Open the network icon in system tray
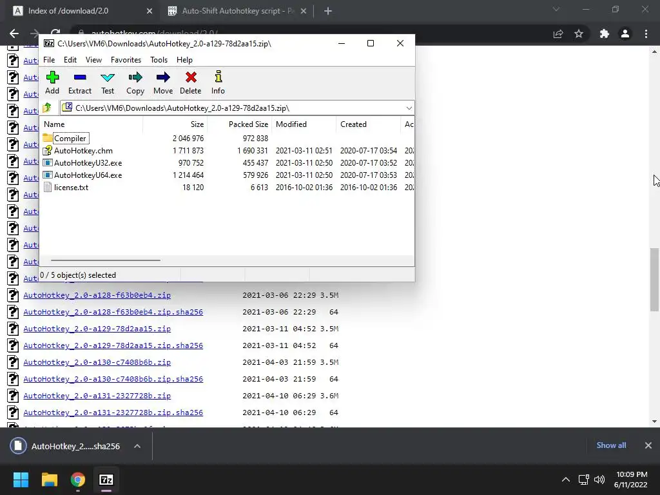 (x=583, y=480)
